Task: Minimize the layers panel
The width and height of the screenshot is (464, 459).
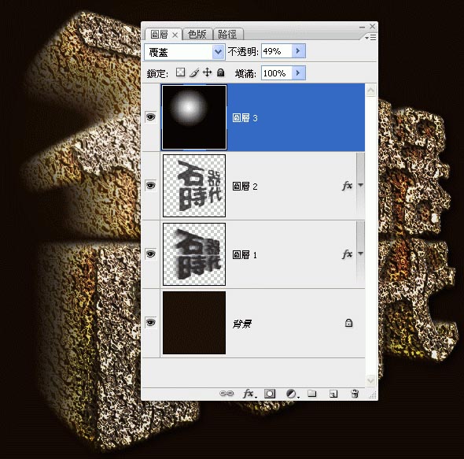Action: pyautogui.click(x=363, y=27)
